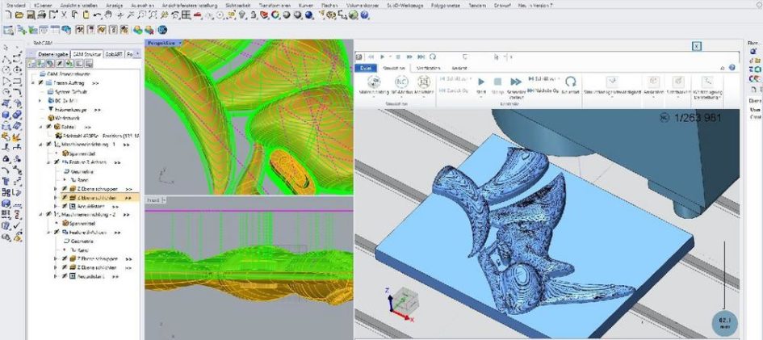Click the Open file folder icon
This screenshot has height=340, width=763.
click(19, 15)
